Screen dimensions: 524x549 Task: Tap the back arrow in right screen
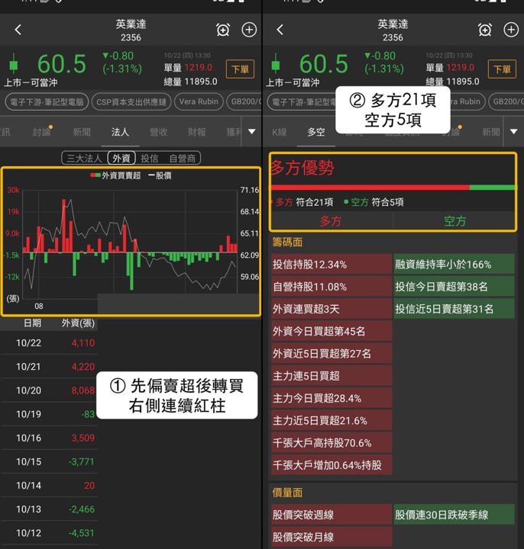click(280, 30)
